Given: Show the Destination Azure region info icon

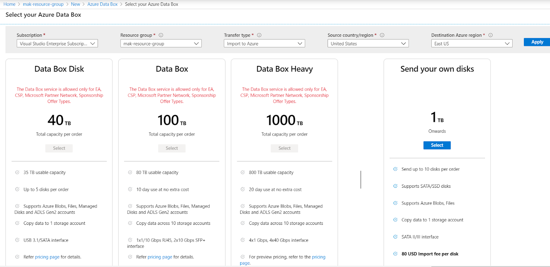Looking at the screenshot, I should pyautogui.click(x=491, y=35).
